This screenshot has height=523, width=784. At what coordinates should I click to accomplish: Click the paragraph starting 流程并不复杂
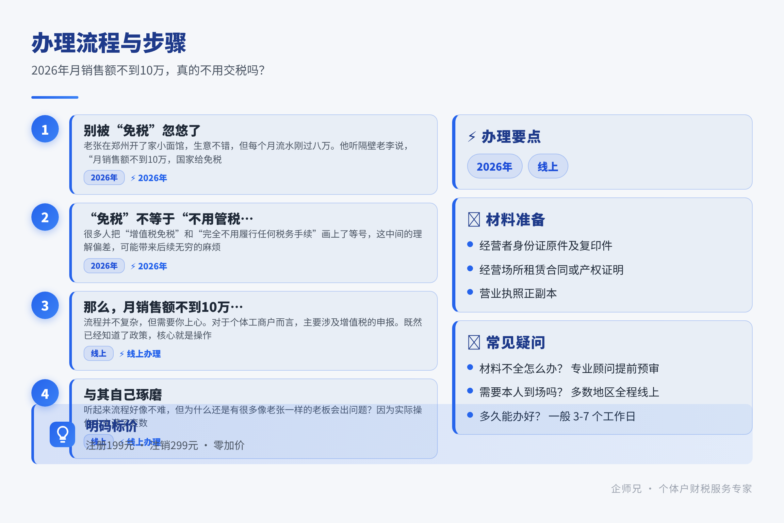(253, 329)
